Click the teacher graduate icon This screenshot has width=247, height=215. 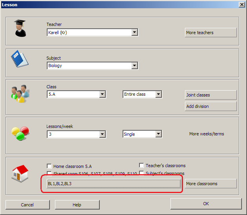20,29
